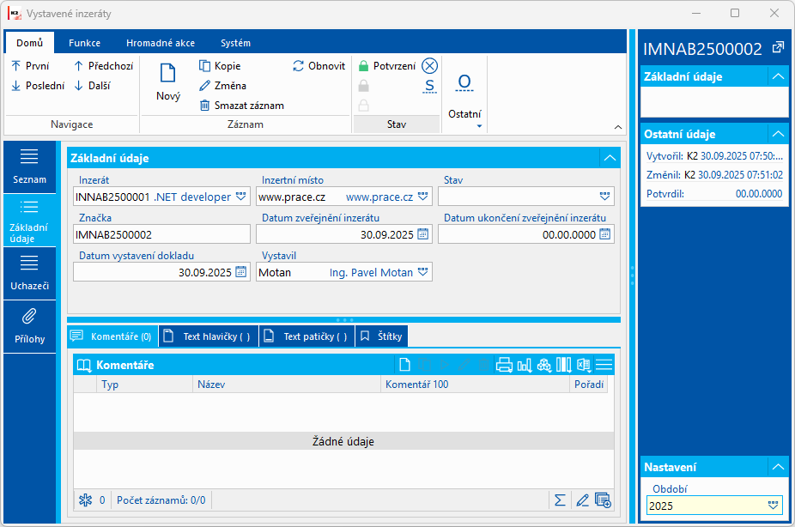
Task: Select the Štítky tab
Action: [382, 336]
